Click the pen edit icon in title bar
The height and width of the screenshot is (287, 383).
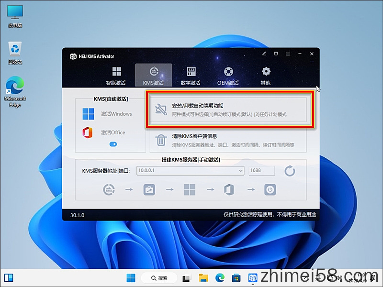coord(264,54)
